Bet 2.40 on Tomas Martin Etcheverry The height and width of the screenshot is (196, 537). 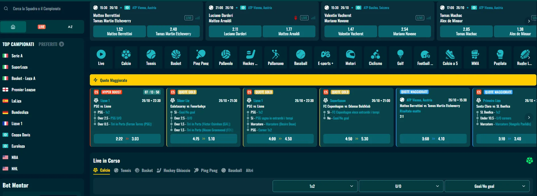(x=173, y=31)
